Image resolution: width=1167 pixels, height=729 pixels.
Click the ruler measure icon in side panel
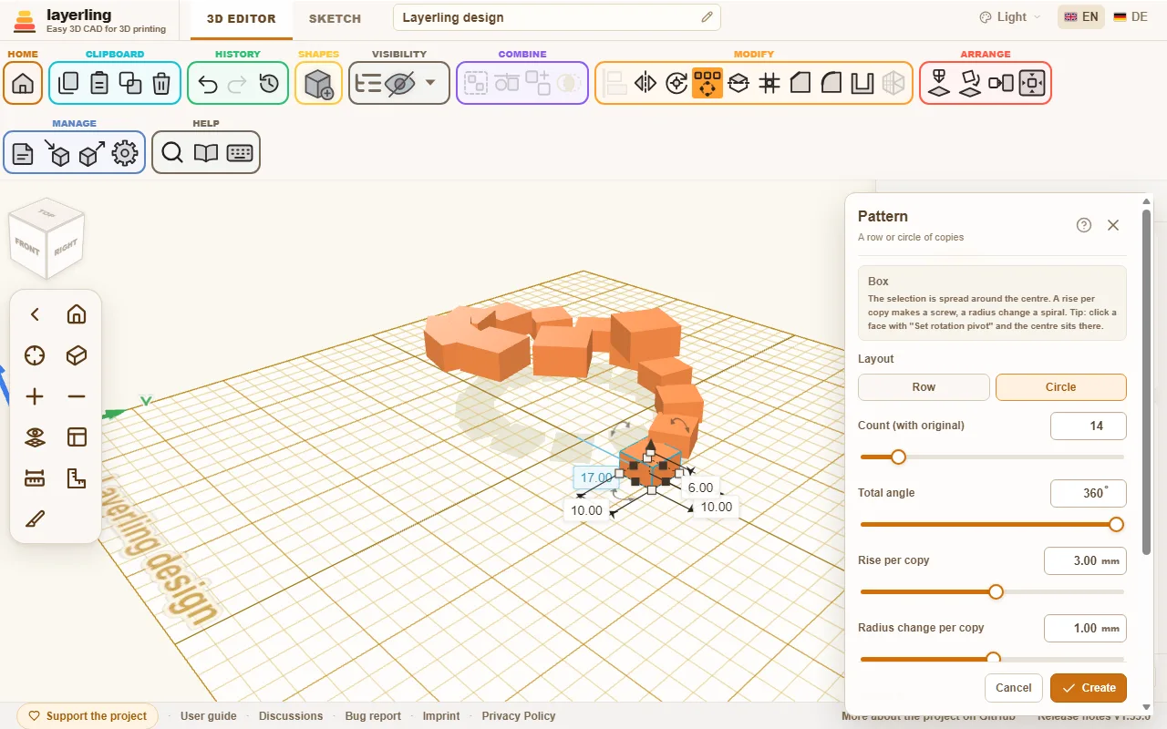[35, 478]
